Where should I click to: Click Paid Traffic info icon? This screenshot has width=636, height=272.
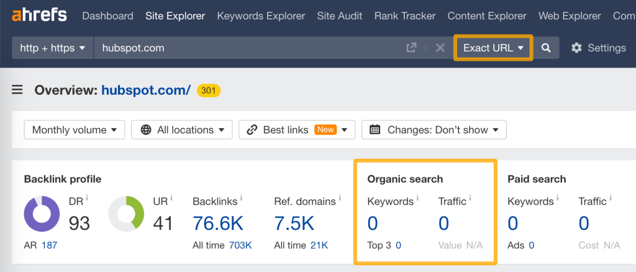611,198
